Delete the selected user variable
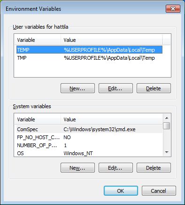Screen dimensions: 185x205 click(154, 88)
